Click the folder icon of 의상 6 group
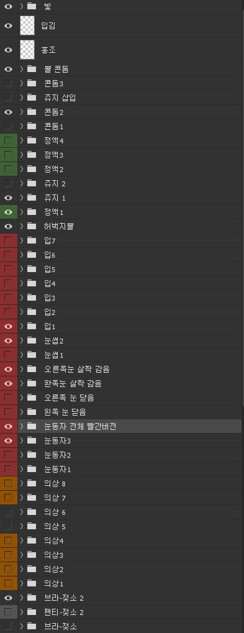The image size is (244, 633). 32,512
